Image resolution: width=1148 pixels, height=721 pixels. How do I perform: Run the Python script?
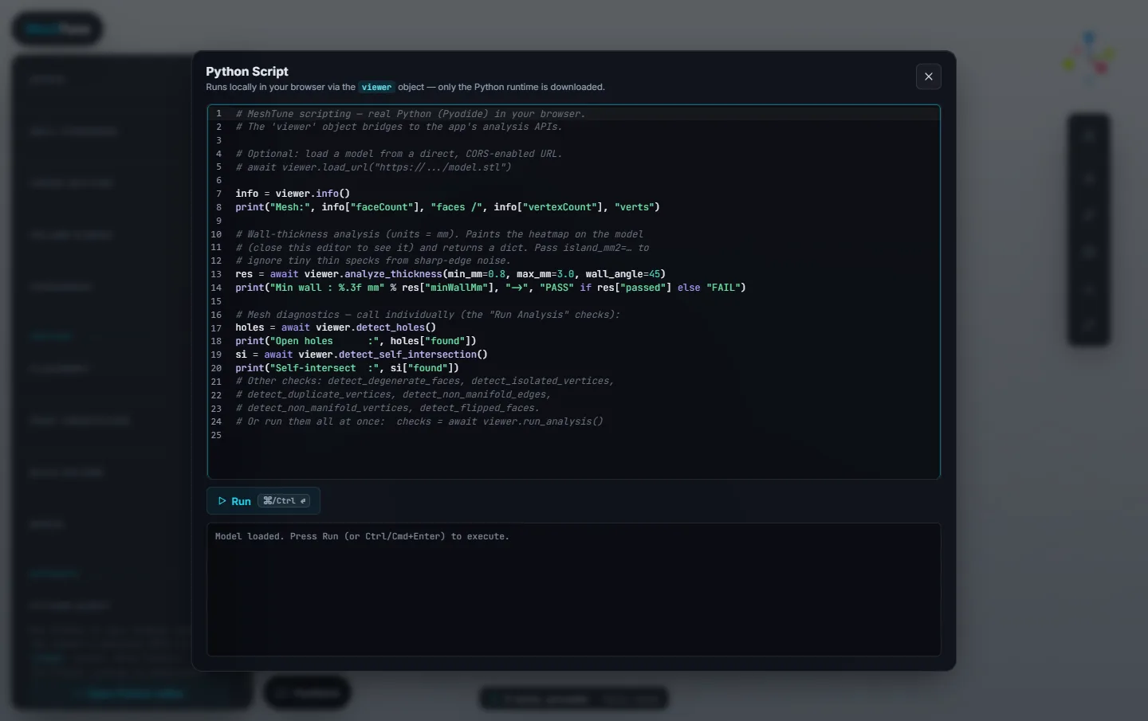(263, 501)
